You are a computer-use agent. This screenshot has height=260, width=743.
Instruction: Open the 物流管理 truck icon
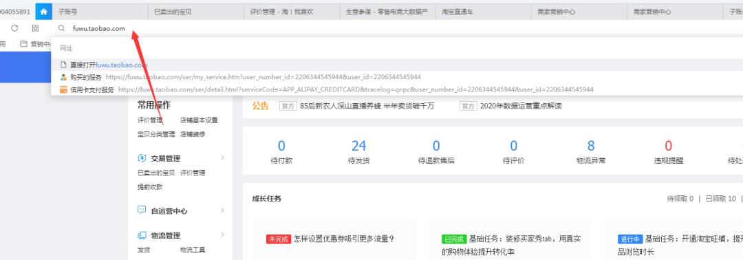pos(142,235)
